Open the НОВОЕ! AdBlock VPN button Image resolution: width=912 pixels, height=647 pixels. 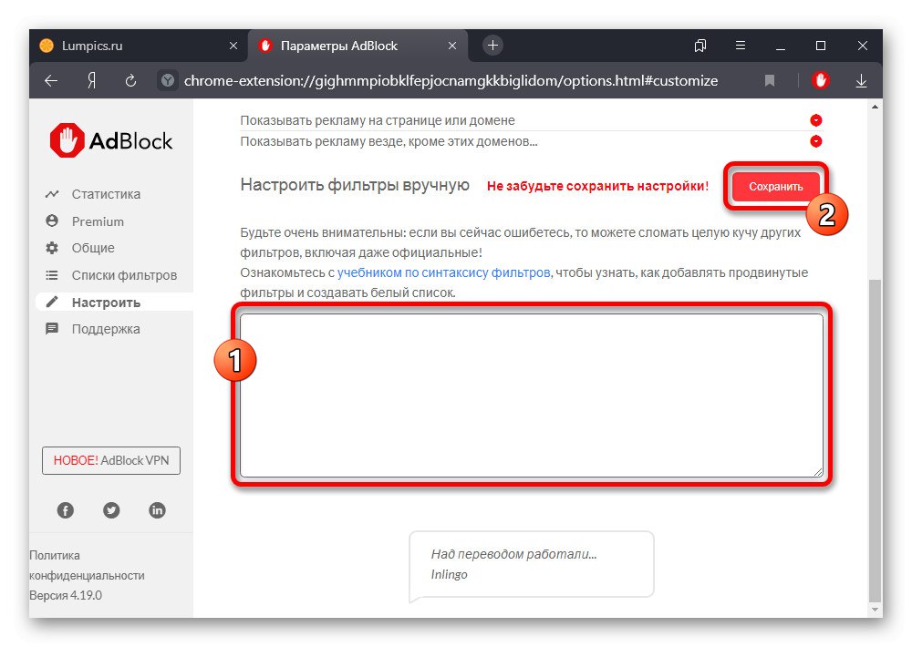pyautogui.click(x=111, y=460)
